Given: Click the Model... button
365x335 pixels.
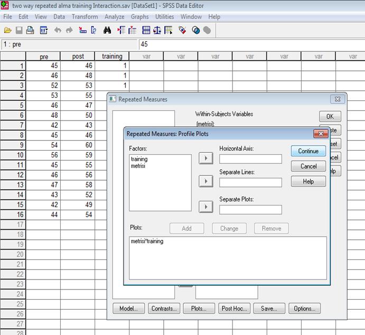Looking at the screenshot, I should (128, 309).
